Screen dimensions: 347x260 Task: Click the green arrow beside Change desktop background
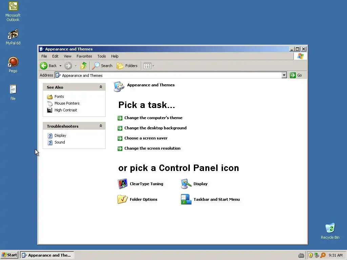point(120,128)
